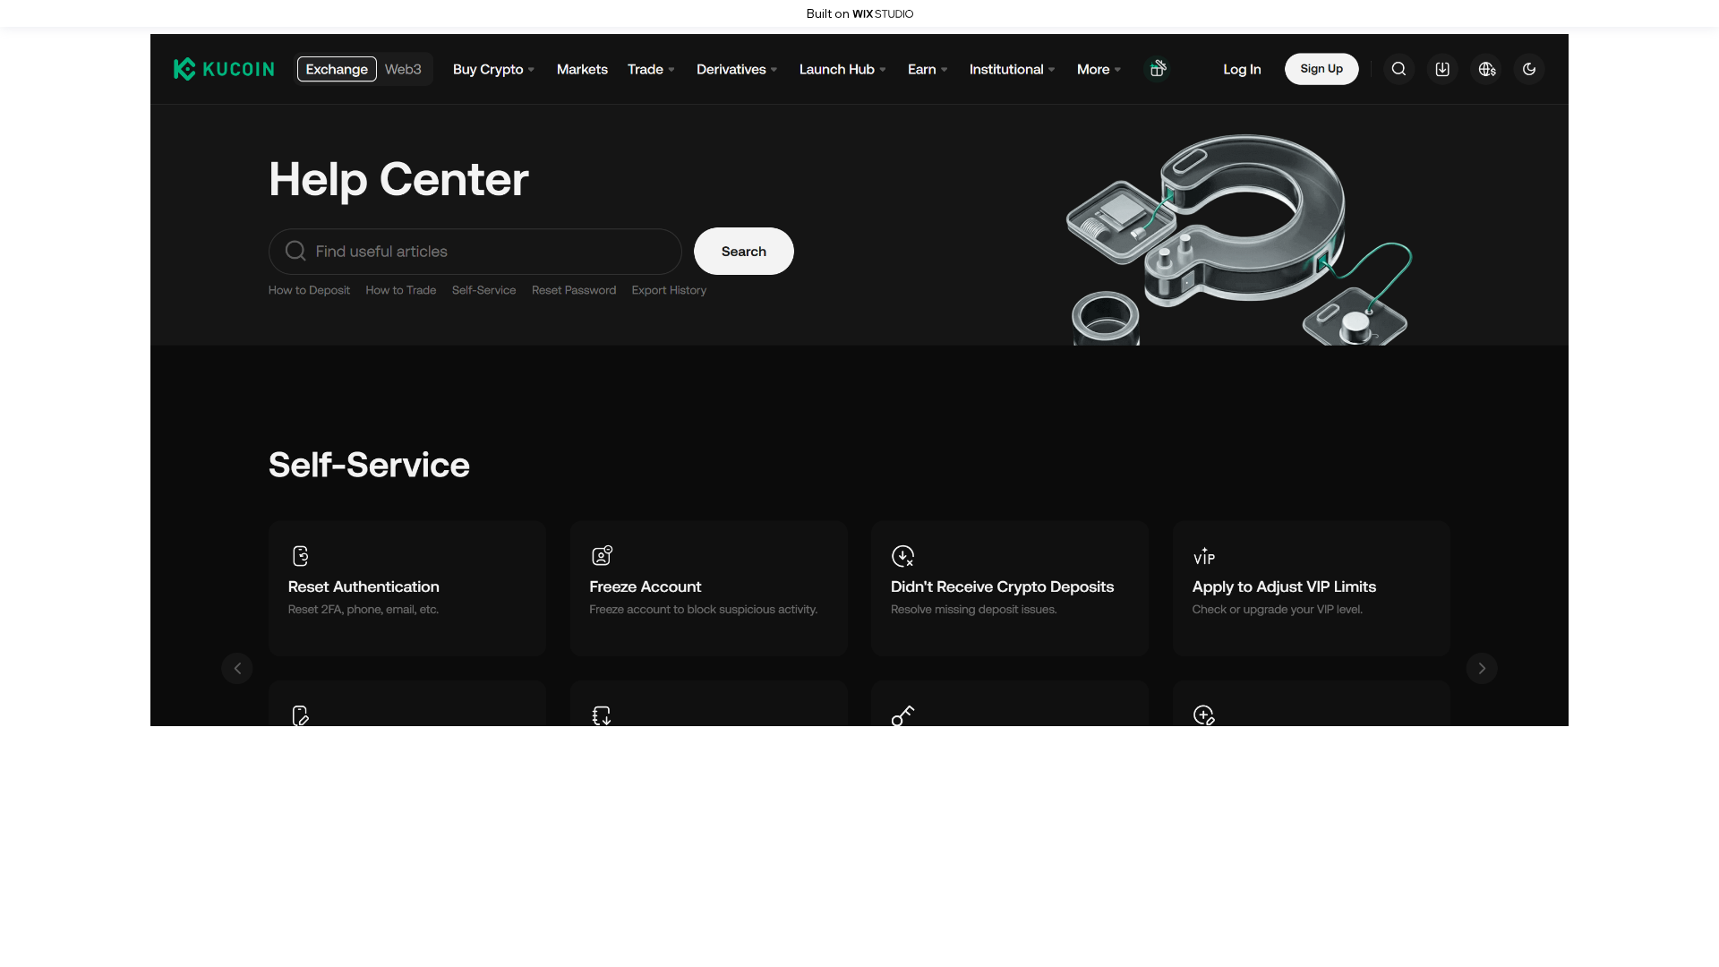Viewport: 1719px width, 967px height.
Task: Click 'Freeze account to block suspicious activity.' text
Action: (x=704, y=610)
